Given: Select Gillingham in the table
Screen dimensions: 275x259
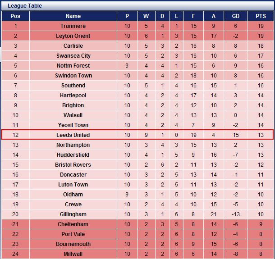Looking at the screenshot, I should [x=73, y=214].
